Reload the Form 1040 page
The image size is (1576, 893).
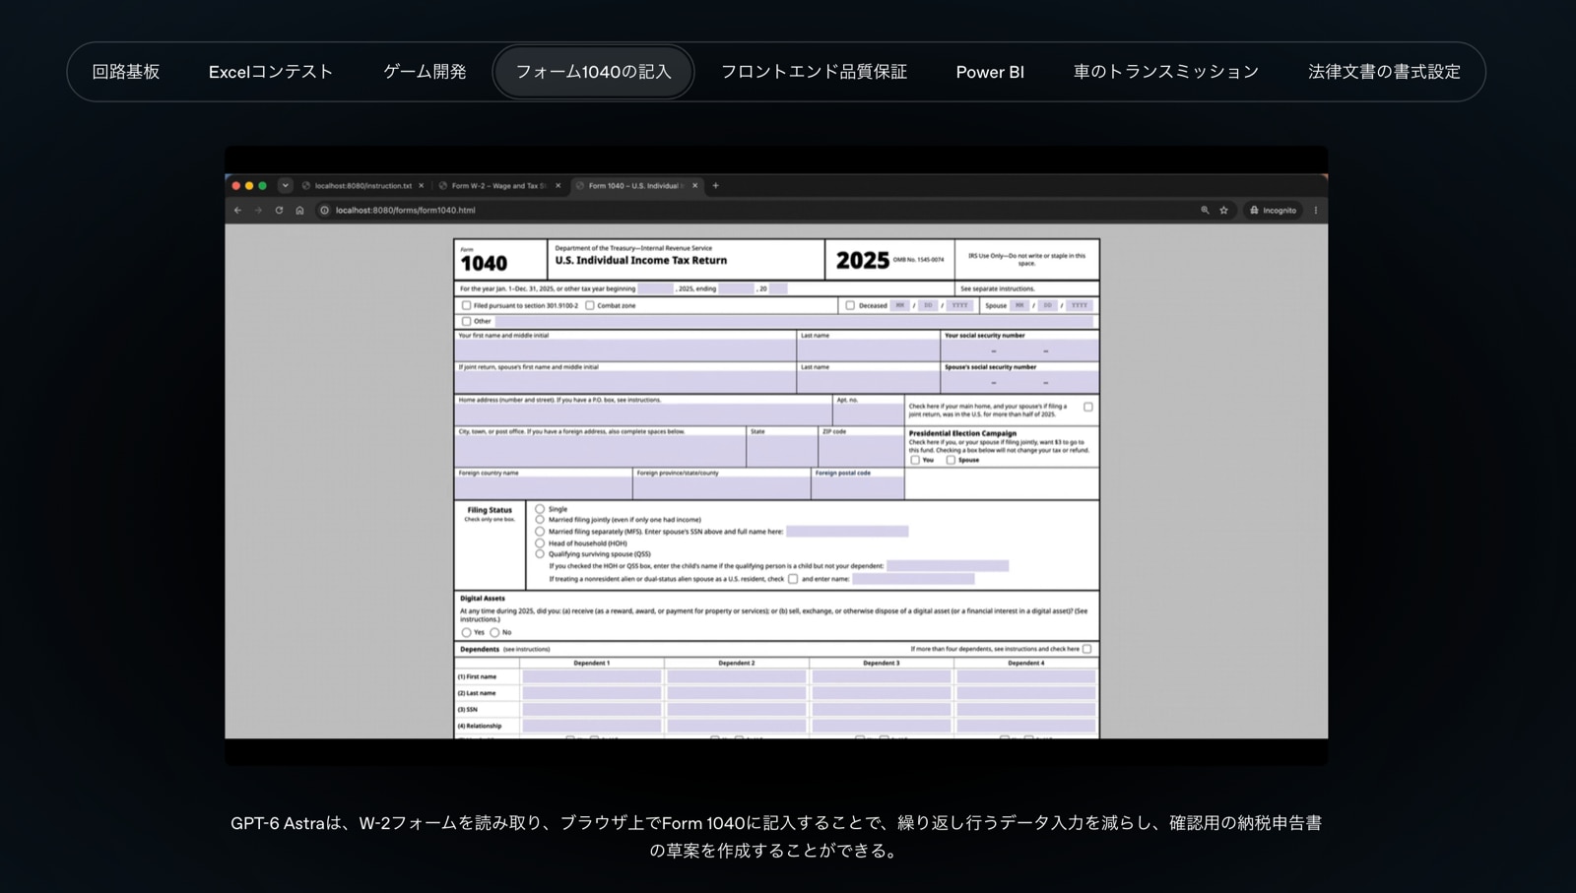(279, 210)
